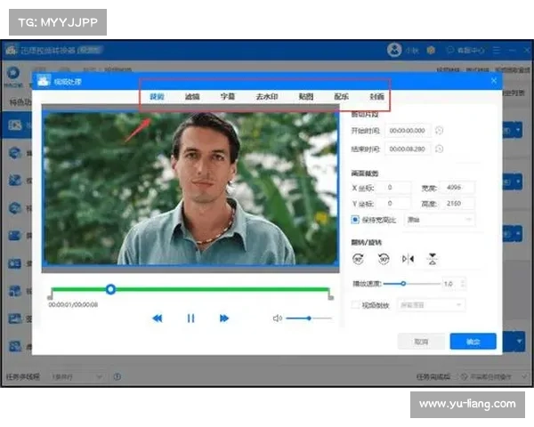Rotate video 90 degrees counterclockwise

(384, 259)
